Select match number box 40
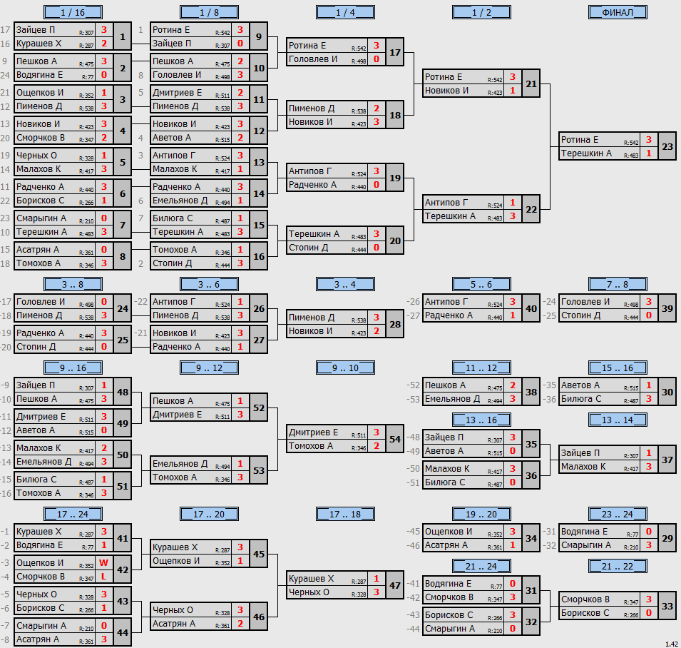Viewport: 681px width, 648px height. point(531,308)
